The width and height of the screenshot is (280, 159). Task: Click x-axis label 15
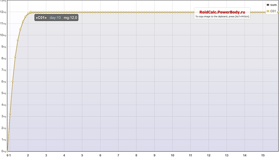tap(263, 155)
